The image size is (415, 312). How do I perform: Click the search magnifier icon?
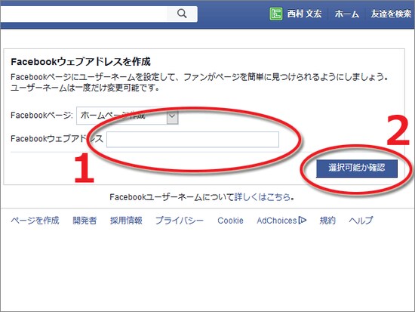[x=182, y=14]
